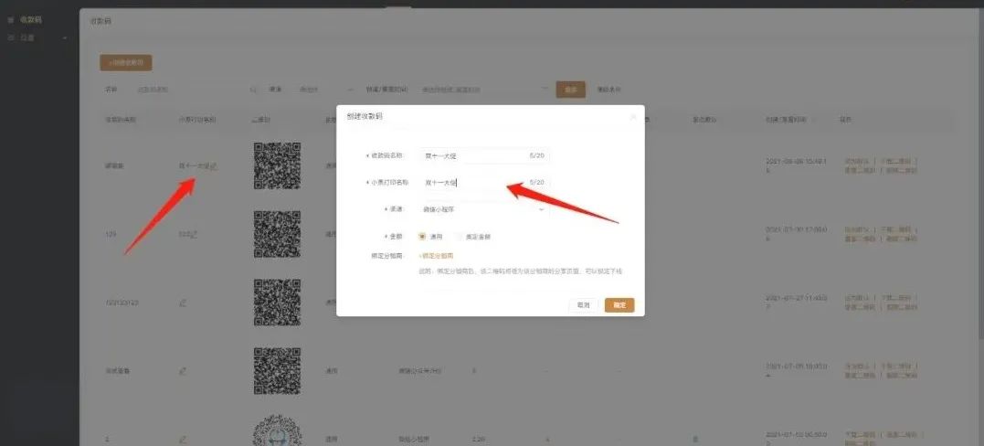Click the +创建收款码 button on the page

[126, 63]
